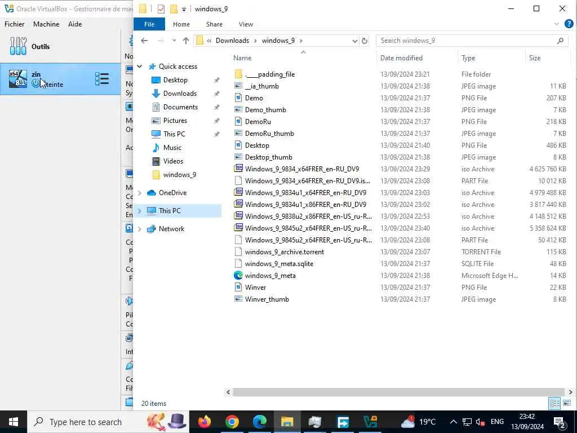Select Pictures in Quick access

(x=175, y=121)
